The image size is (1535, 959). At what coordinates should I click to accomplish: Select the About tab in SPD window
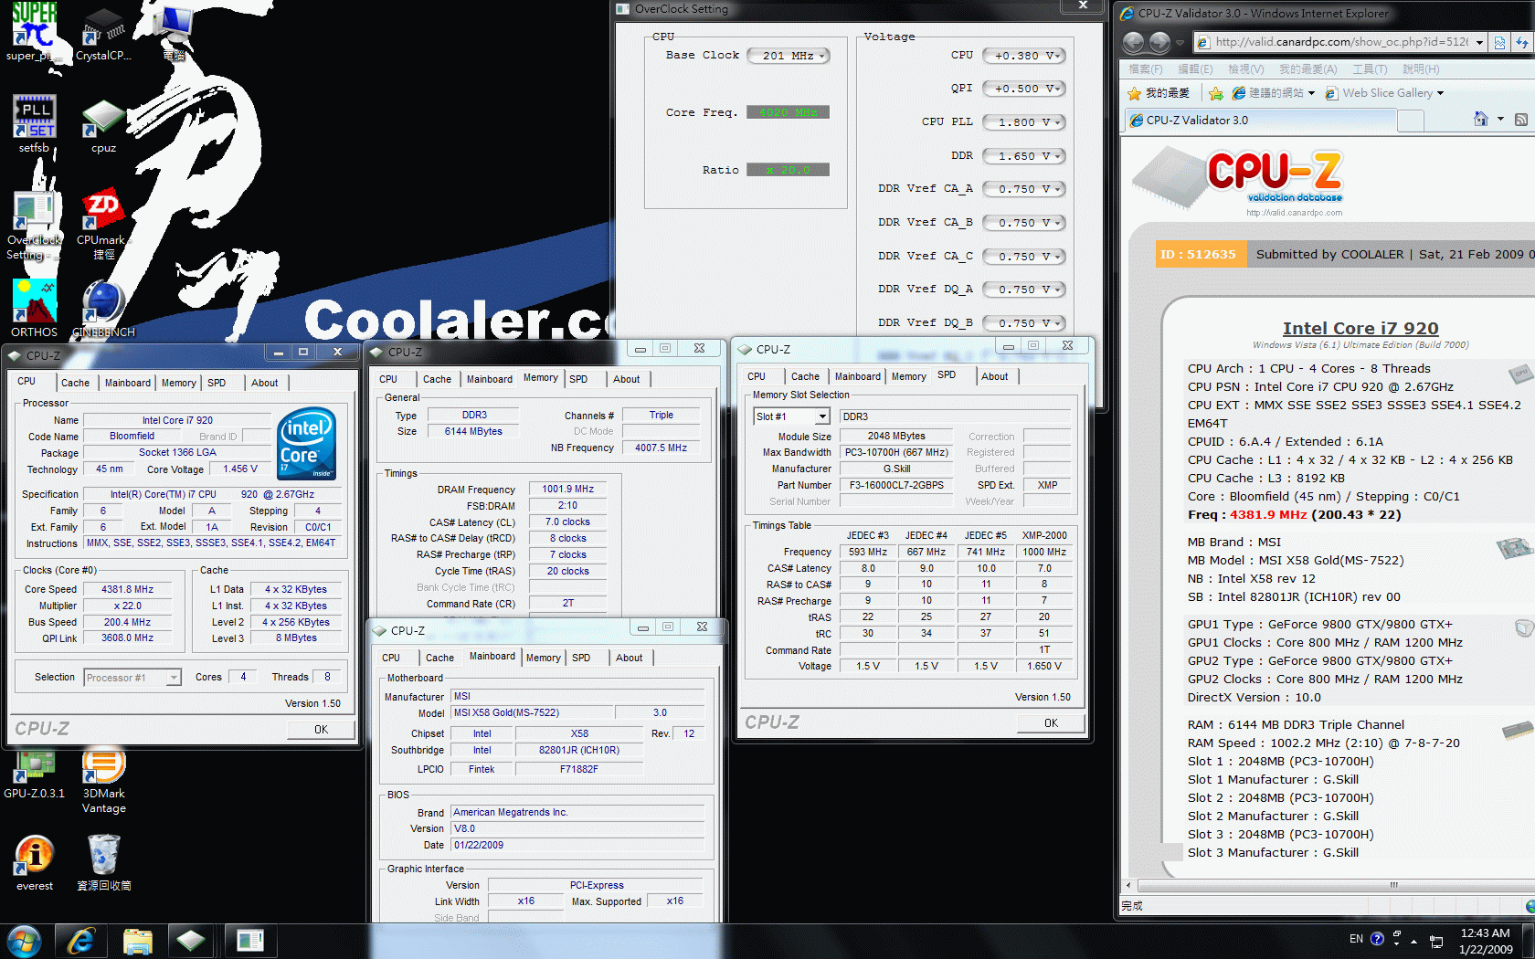pos(994,376)
